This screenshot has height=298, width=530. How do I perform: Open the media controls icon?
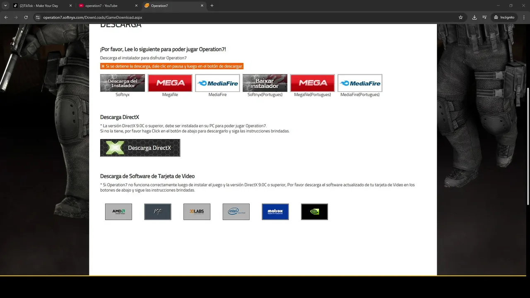[484, 17]
